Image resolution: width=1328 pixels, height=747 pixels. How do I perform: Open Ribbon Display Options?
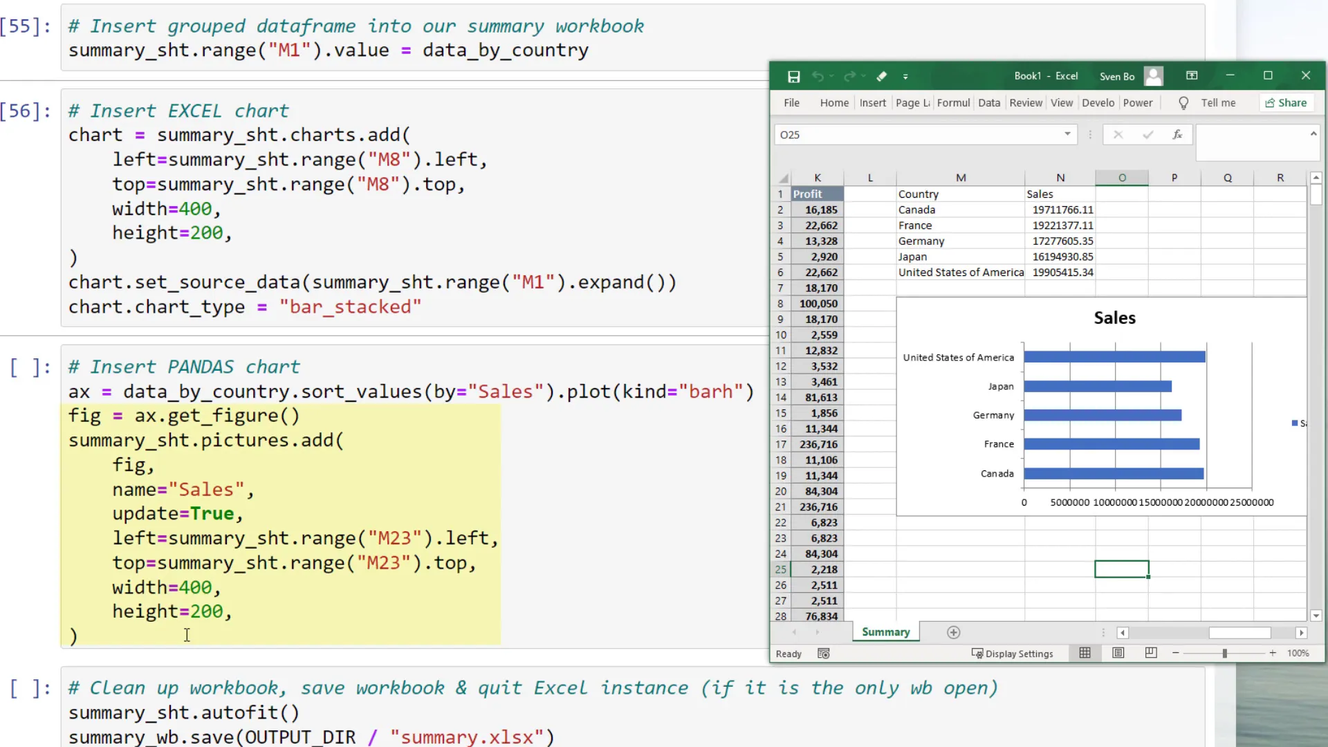point(1192,75)
